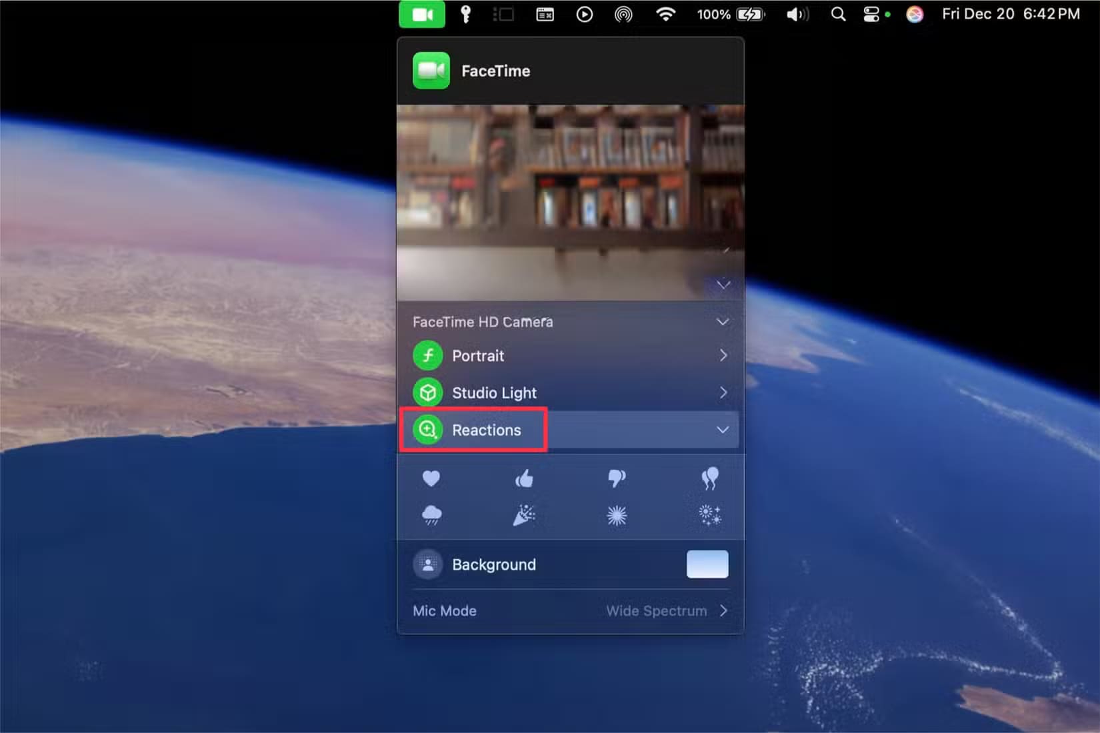This screenshot has width=1100, height=733.
Task: Expand the FaceTime HD Camera dropdown
Action: [x=723, y=322]
